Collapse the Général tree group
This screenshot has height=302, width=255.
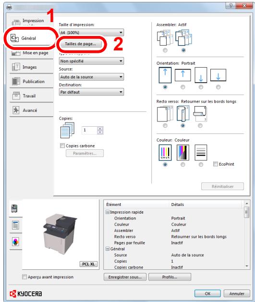click(x=108, y=249)
